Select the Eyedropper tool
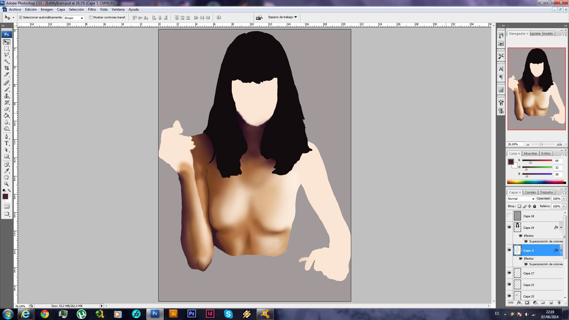 (7, 171)
